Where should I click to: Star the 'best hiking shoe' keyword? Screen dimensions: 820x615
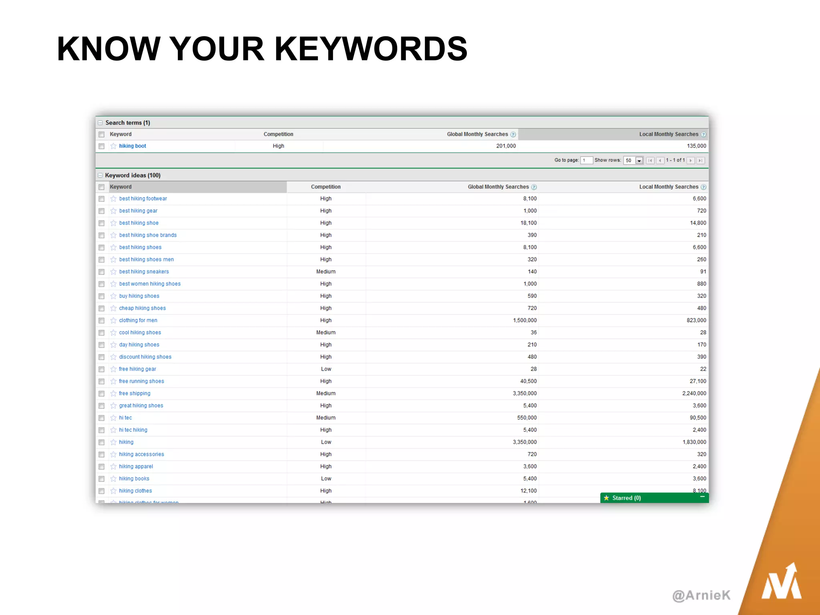(x=113, y=223)
